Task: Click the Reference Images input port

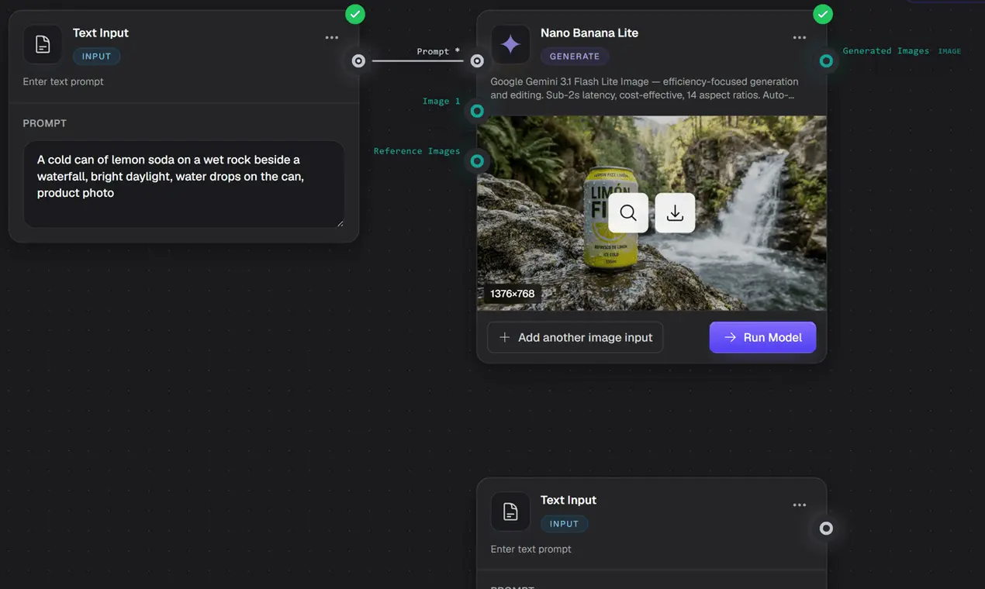Action: (x=477, y=161)
